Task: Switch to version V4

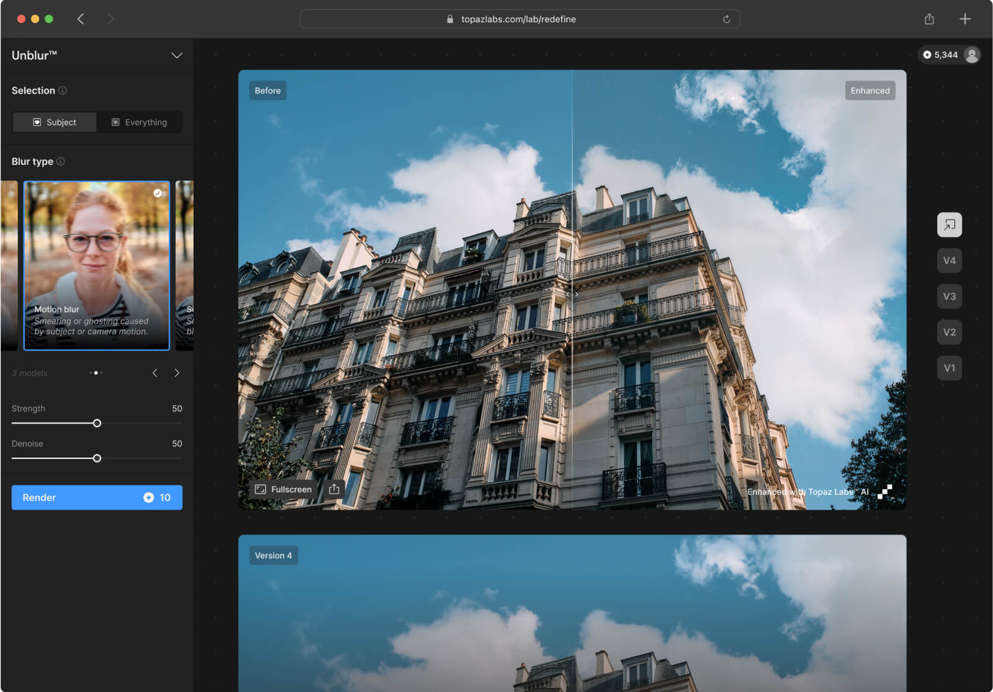Action: coord(949,261)
